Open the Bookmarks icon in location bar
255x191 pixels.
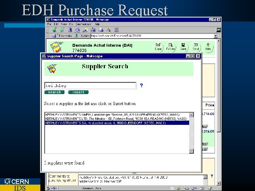pos(54,36)
